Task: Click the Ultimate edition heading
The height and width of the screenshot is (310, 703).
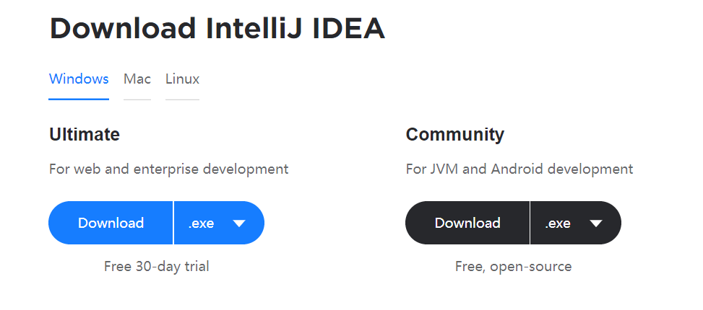Action: 85,134
